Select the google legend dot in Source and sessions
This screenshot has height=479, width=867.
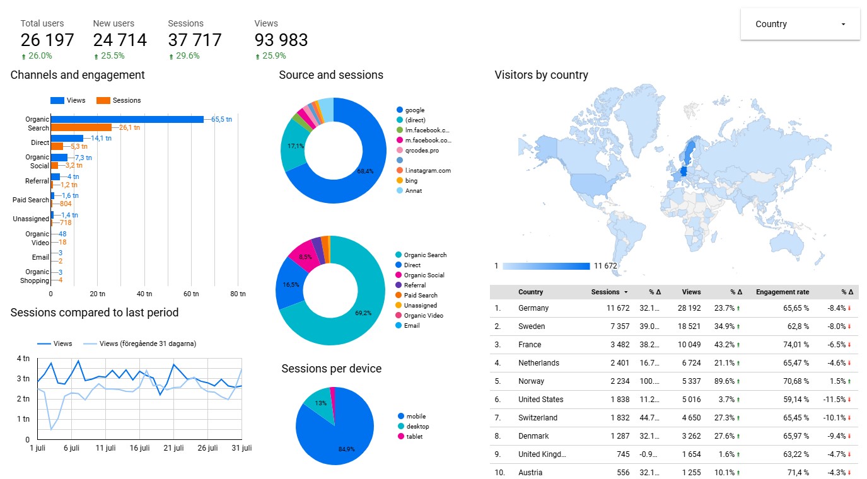pyautogui.click(x=400, y=110)
